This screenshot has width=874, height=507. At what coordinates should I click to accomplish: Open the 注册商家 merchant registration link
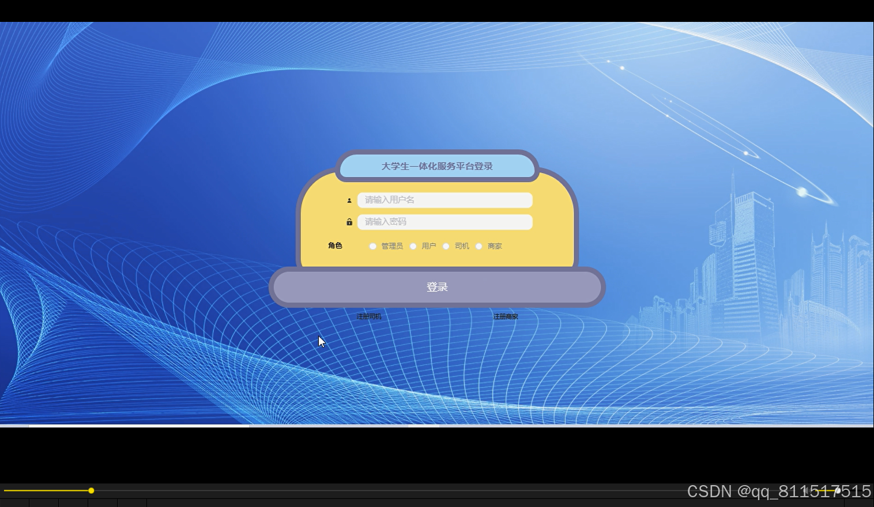(506, 316)
